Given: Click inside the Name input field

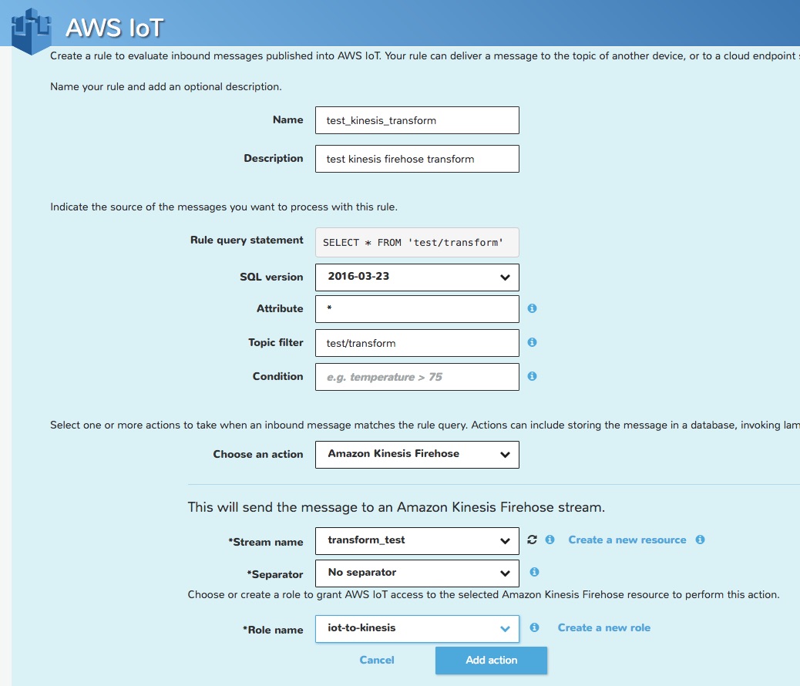Looking at the screenshot, I should (x=416, y=119).
